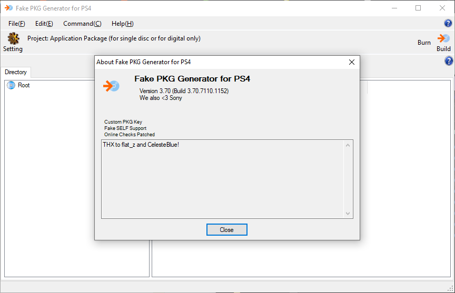455x293 pixels.
Task: Switch to the Directory tab
Action: click(x=16, y=72)
